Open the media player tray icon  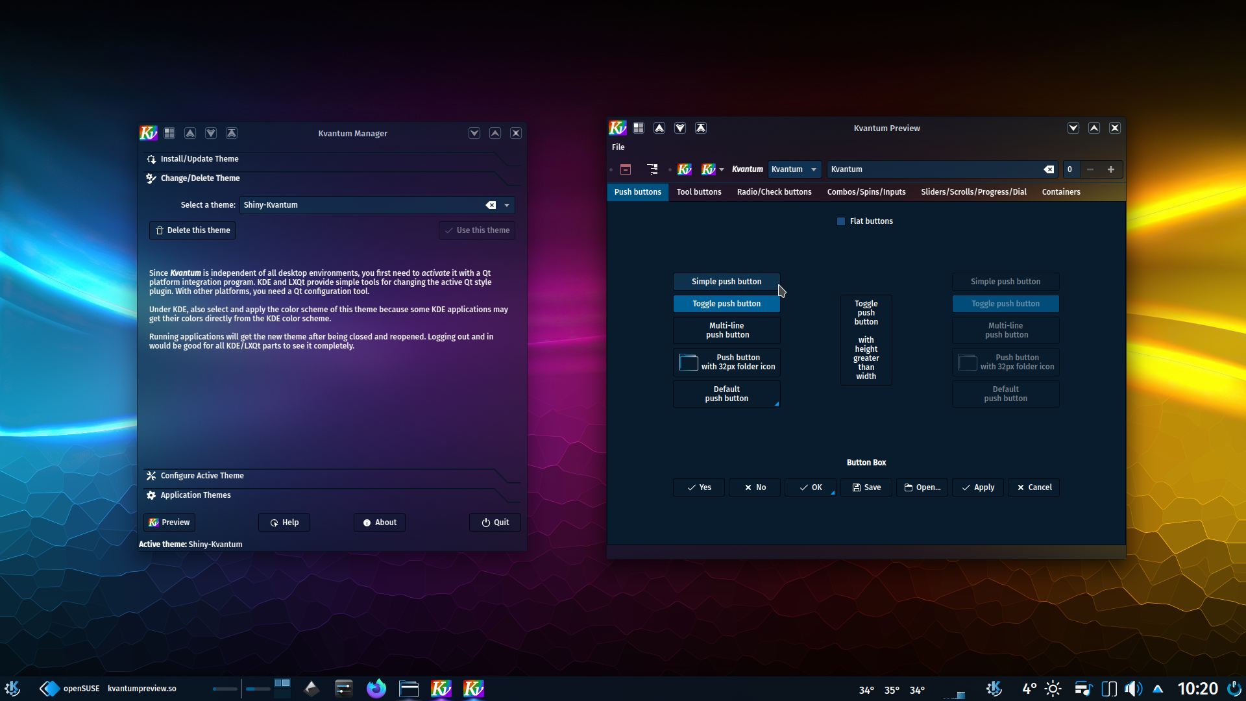[1083, 689]
